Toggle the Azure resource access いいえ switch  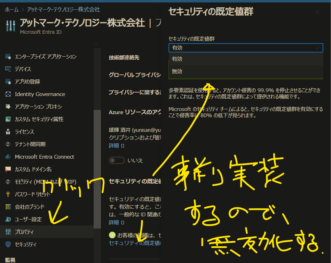[117, 160]
